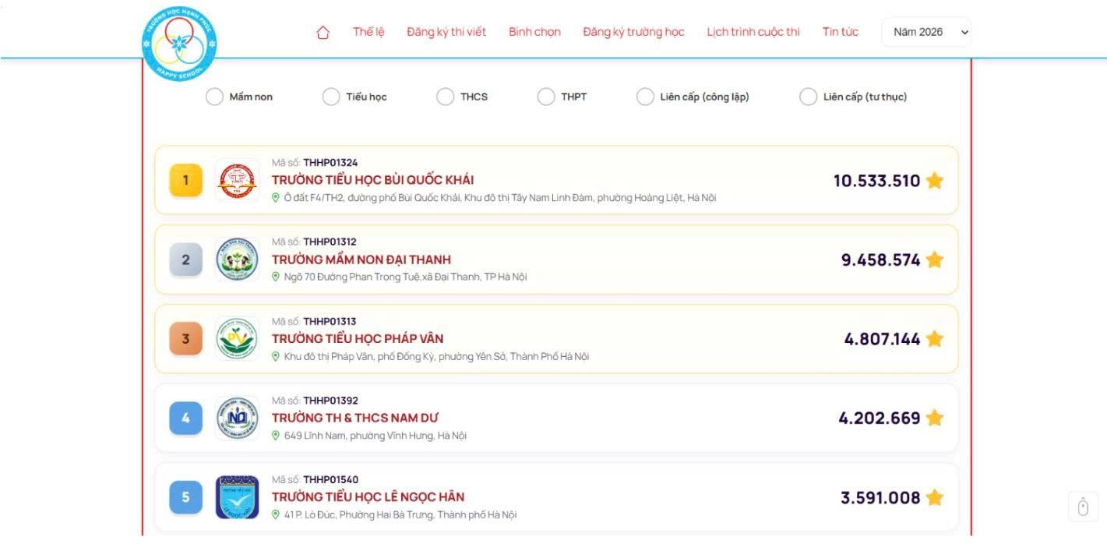Viewport: 1107px width, 551px height.
Task: Open the Happy School logo
Action: 180,44
